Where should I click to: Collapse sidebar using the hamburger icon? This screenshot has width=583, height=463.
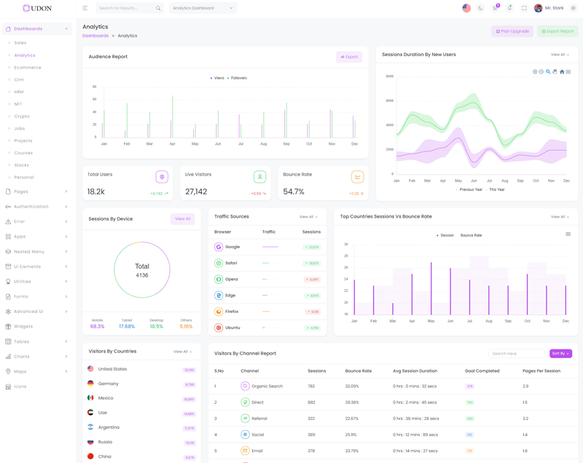[85, 8]
